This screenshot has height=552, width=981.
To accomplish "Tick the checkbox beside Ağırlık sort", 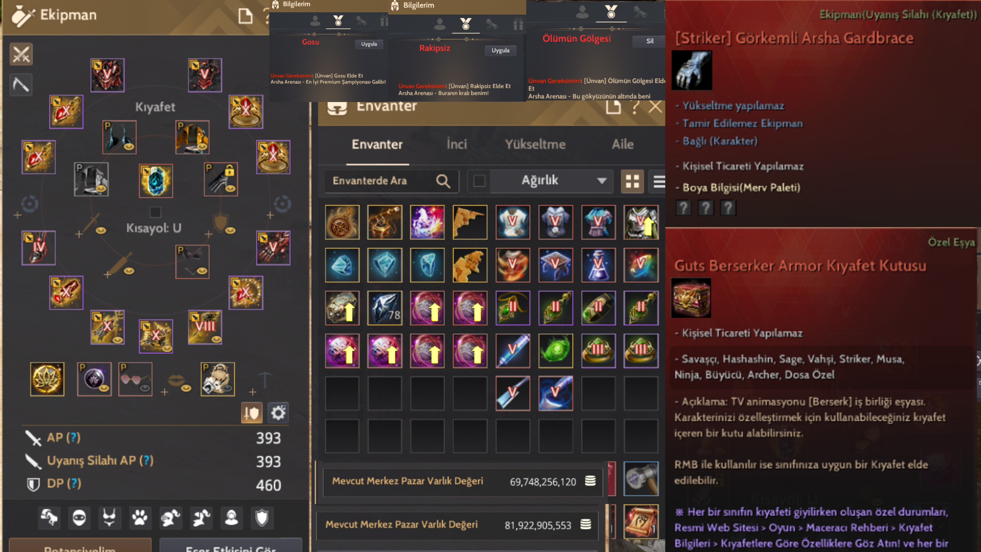I will (x=479, y=181).
